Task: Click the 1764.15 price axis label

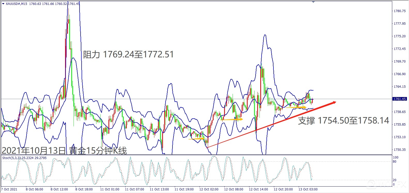Action: coord(399,87)
